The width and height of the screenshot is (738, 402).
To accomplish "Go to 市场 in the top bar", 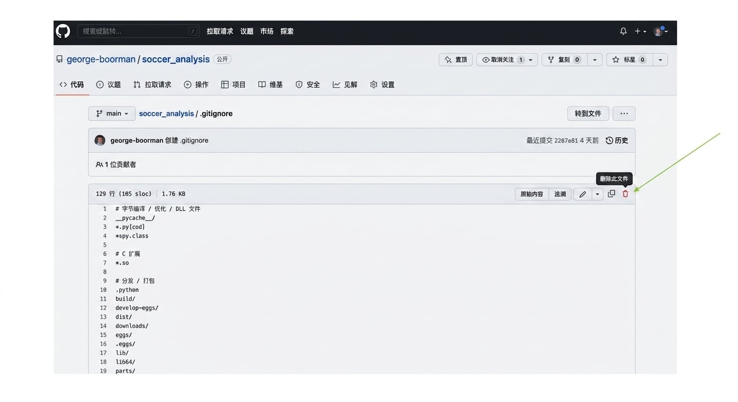I will click(x=267, y=32).
